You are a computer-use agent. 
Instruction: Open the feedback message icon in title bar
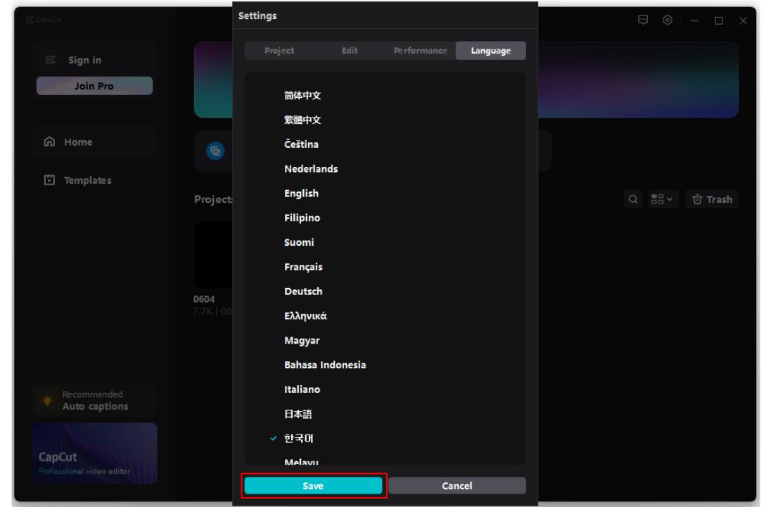[643, 20]
